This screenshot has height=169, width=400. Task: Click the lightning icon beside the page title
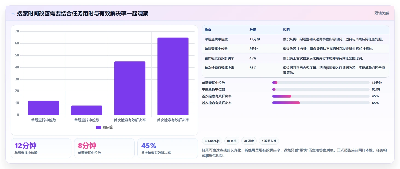13,13
